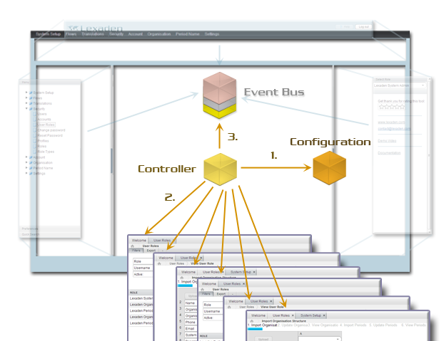The width and height of the screenshot is (444, 341).
Task: Open the Translations menu in the top bar
Action: pyautogui.click(x=93, y=34)
